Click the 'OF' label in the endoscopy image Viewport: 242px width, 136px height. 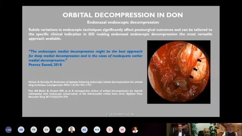[184, 61]
